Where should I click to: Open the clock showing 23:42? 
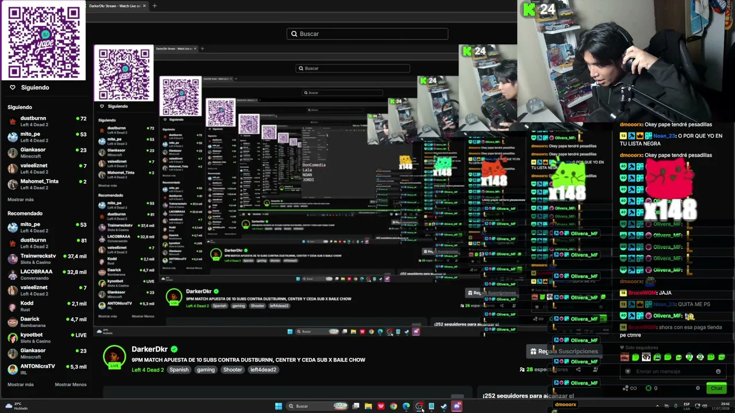point(722,406)
